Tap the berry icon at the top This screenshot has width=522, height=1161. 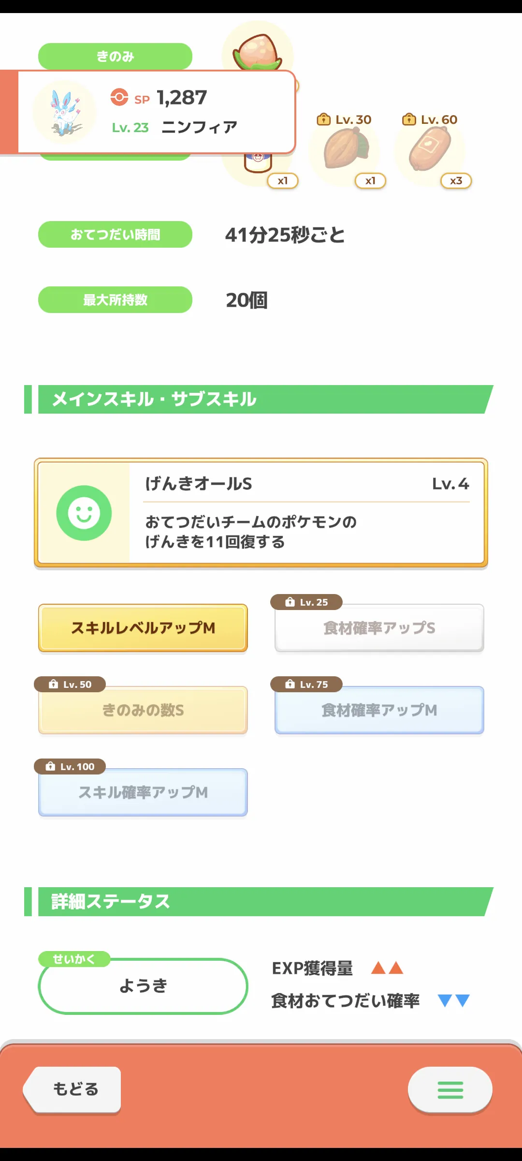click(x=257, y=51)
